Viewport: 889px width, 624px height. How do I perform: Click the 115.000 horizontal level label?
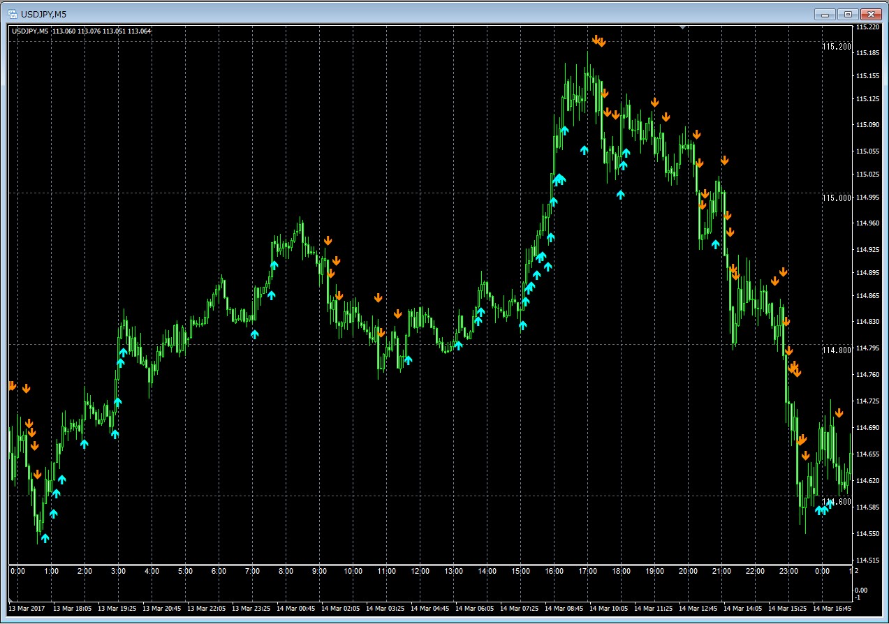click(x=836, y=198)
